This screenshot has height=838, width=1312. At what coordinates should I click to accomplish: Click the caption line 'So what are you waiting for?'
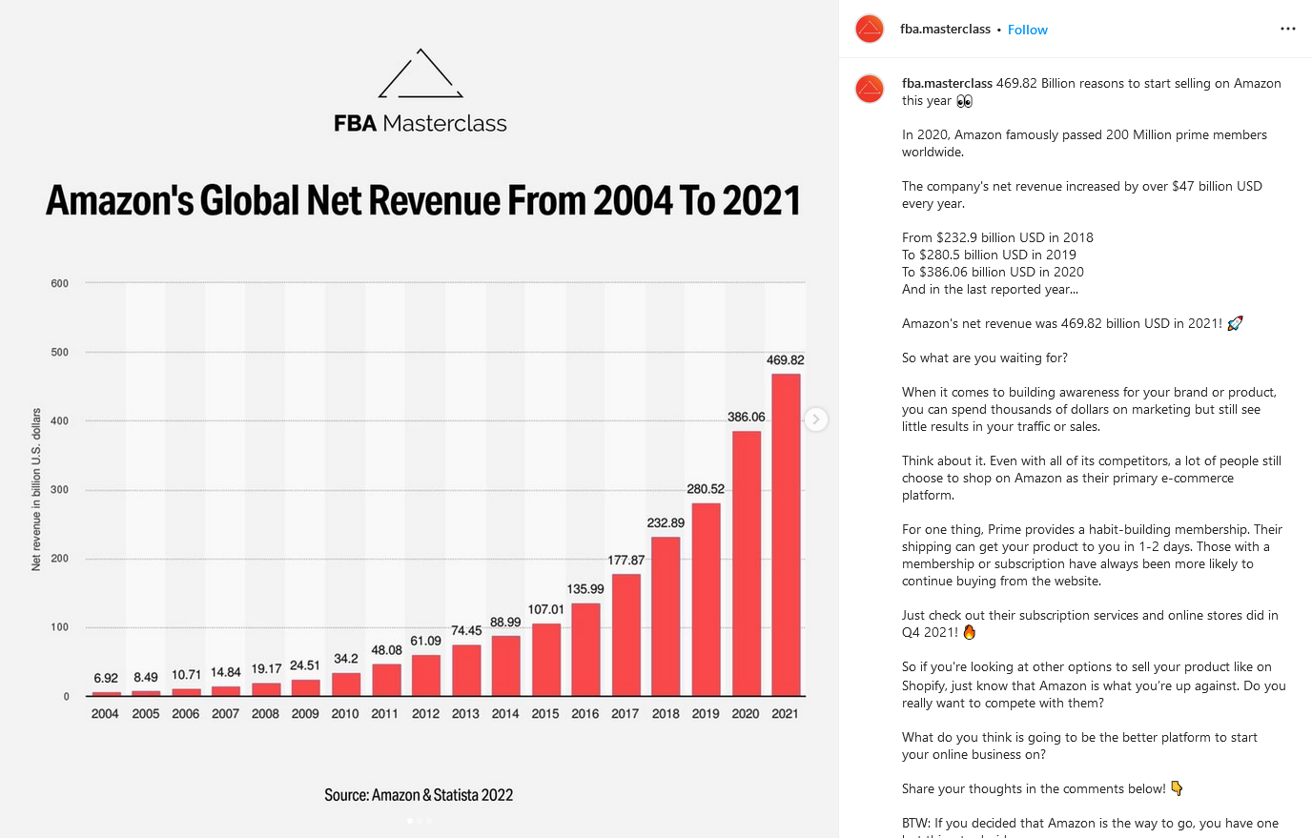(x=985, y=358)
